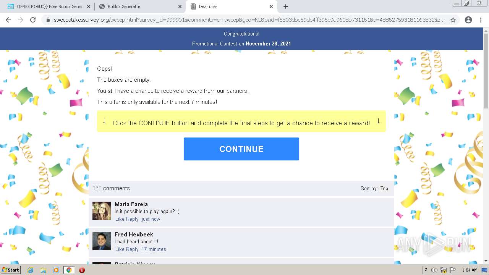Click the padlock site info icon
489x275 pixels.
48,20
